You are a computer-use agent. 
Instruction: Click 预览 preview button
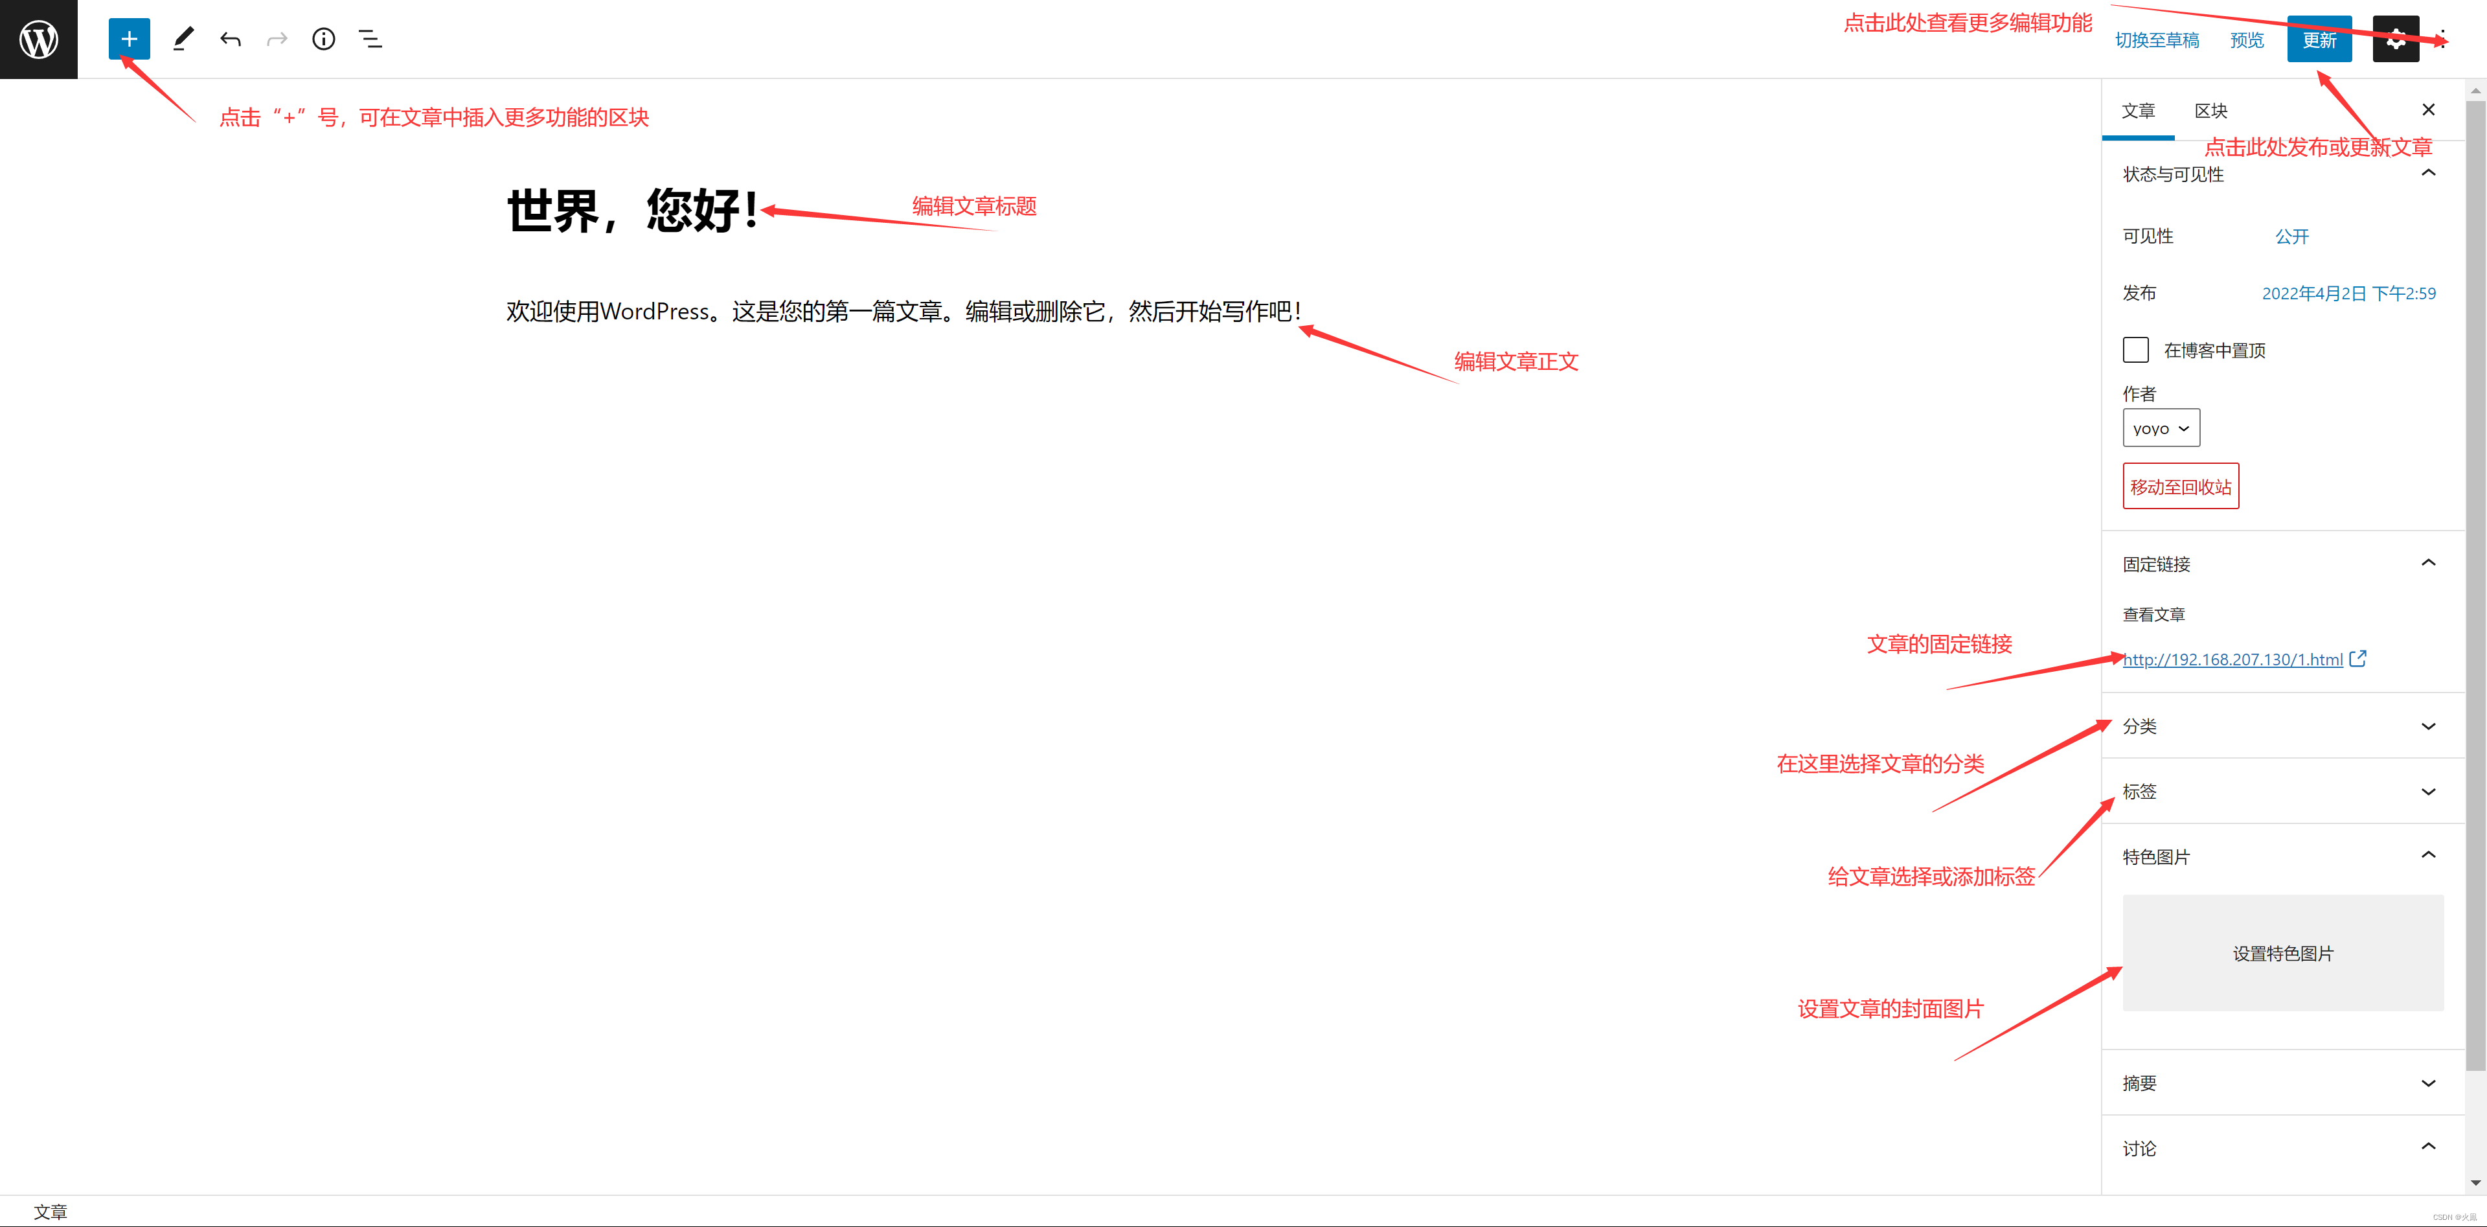tap(2247, 40)
